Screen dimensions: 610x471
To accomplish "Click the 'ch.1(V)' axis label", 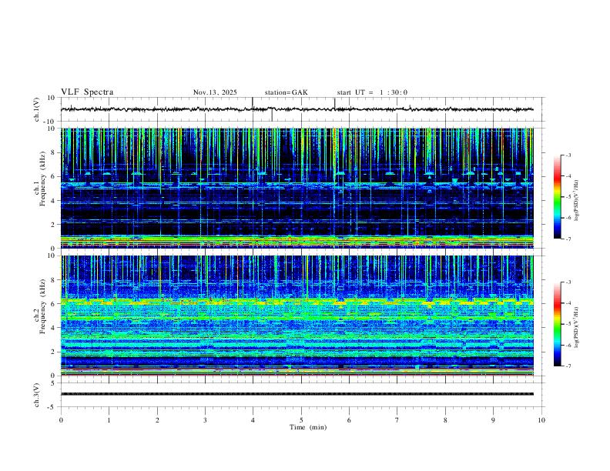I will point(36,109).
